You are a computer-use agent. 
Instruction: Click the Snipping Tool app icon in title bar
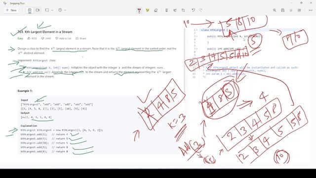click(x=5, y=3)
